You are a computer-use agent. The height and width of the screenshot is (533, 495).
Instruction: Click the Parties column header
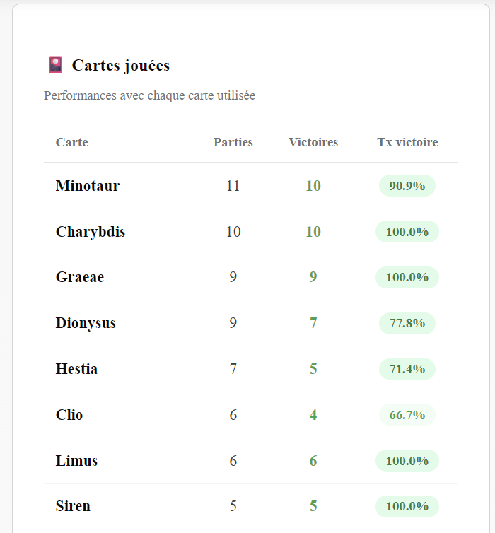[233, 142]
